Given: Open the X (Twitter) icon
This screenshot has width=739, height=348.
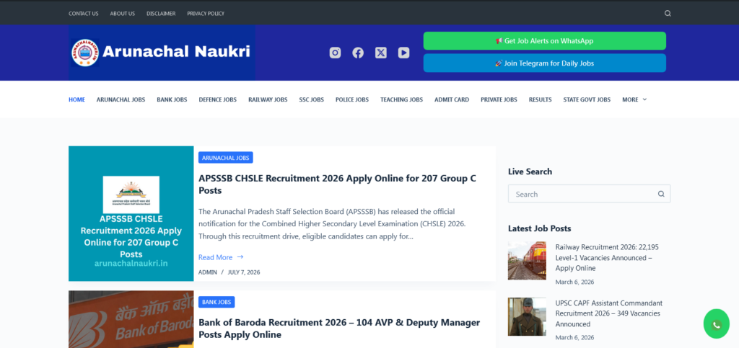Looking at the screenshot, I should tap(381, 53).
